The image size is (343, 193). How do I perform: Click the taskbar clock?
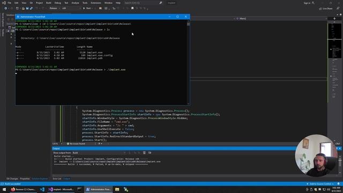pos(336,189)
